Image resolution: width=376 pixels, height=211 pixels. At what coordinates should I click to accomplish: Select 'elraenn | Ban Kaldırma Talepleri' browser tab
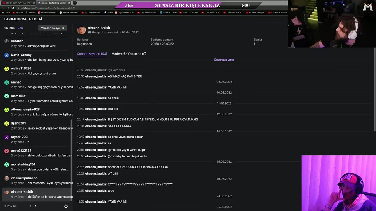tap(54, 3)
